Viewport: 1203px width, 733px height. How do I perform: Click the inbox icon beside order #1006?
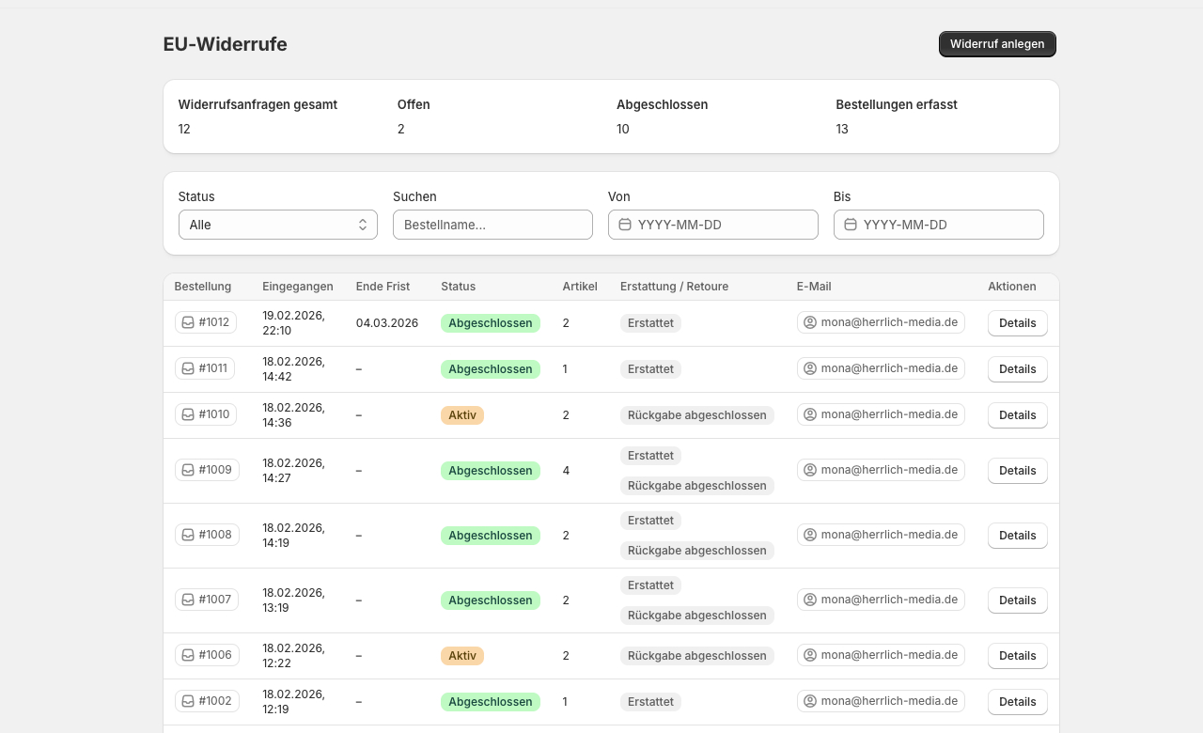(x=188, y=655)
